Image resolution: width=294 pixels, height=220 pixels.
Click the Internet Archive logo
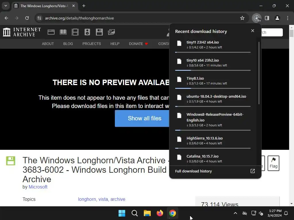click(22, 32)
